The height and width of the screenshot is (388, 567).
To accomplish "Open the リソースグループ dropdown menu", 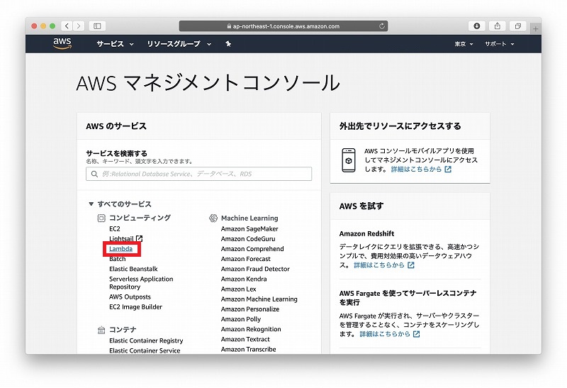I will (179, 44).
